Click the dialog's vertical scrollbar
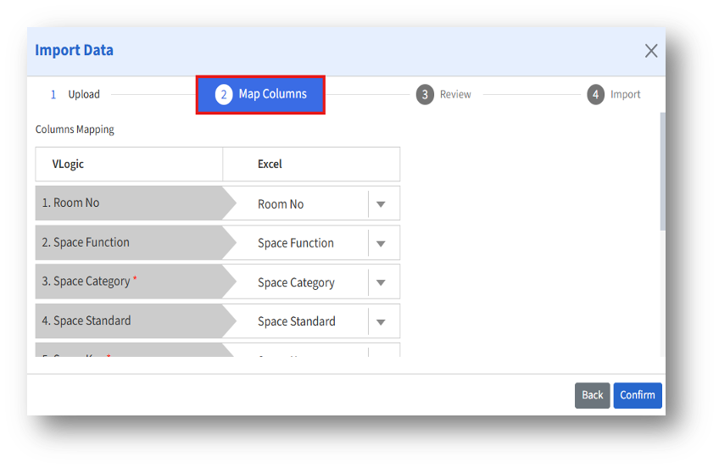Screen dimensions: 719x468 pos(662,170)
